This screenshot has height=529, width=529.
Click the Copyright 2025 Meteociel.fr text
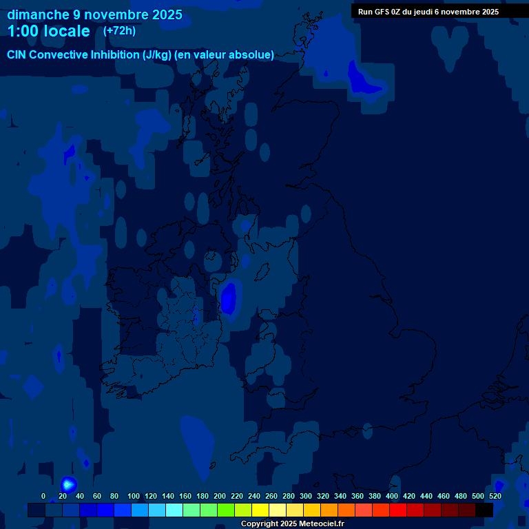pyautogui.click(x=292, y=523)
